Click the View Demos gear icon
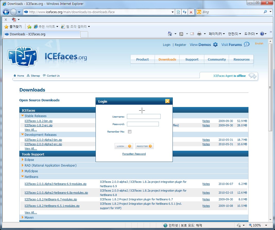 point(215,44)
